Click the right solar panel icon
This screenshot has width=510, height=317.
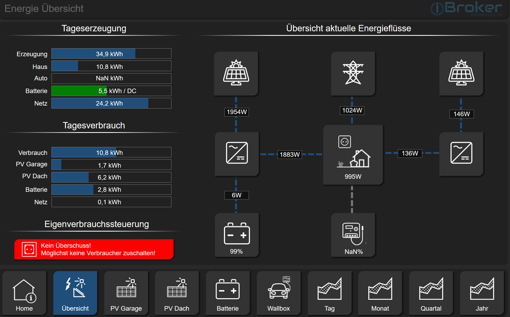[461, 73]
